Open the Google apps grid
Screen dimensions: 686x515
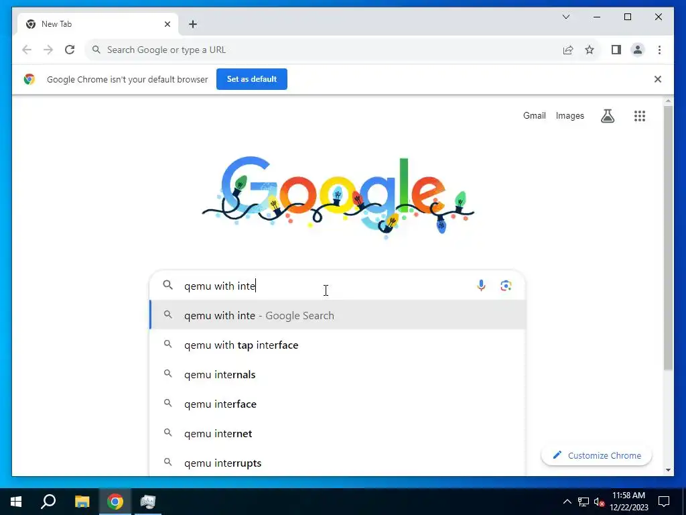(640, 116)
